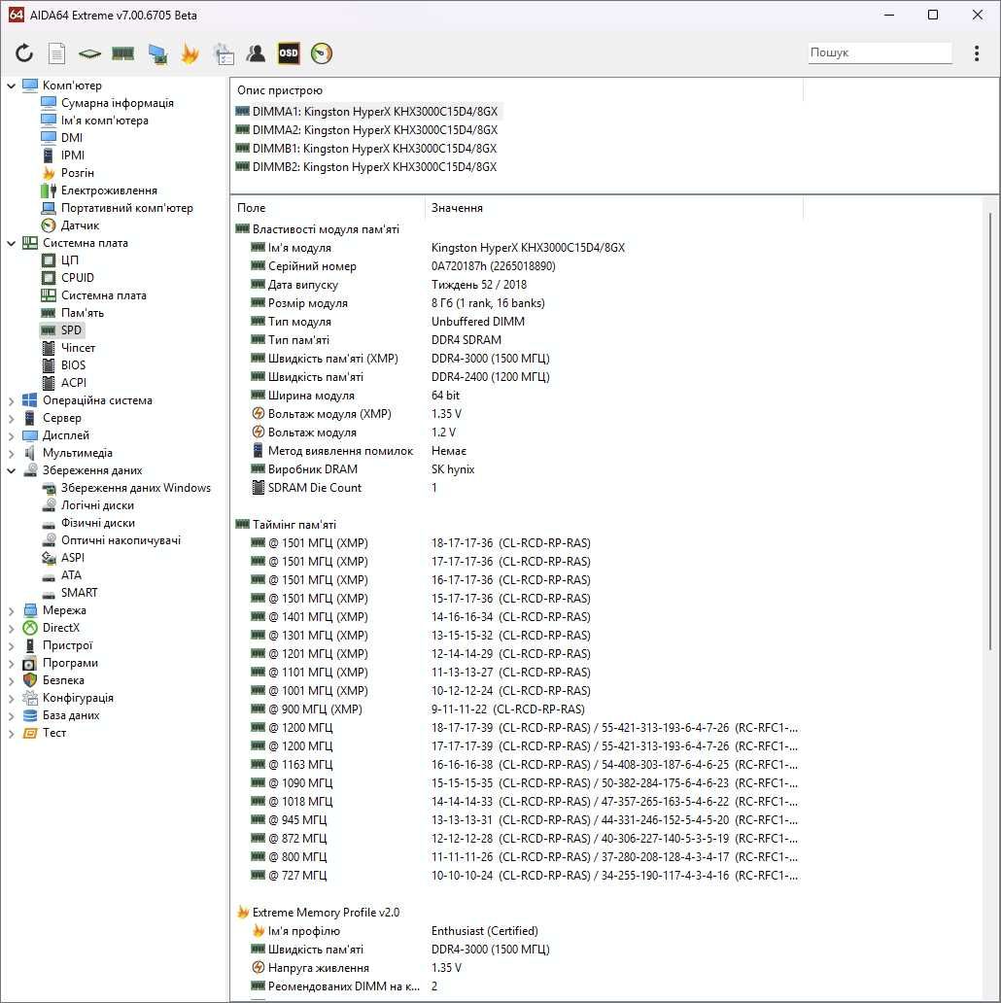Viewport: 1001px width, 1003px height.
Task: Open the Тест tree item
Action: point(54,733)
